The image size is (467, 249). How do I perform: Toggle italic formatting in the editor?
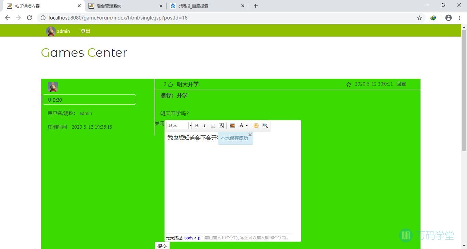pos(204,126)
